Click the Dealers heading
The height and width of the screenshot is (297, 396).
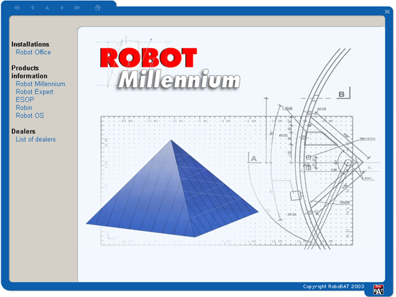[x=23, y=131]
